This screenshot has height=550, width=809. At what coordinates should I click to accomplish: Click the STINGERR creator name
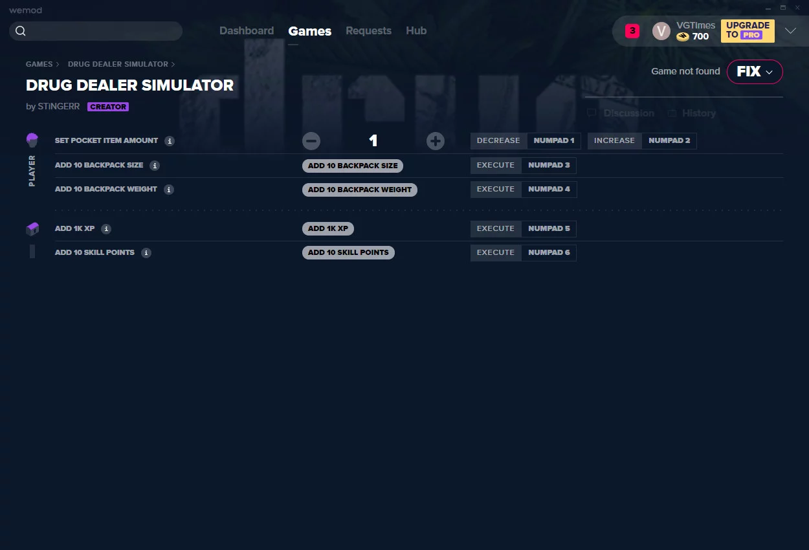pyautogui.click(x=59, y=107)
